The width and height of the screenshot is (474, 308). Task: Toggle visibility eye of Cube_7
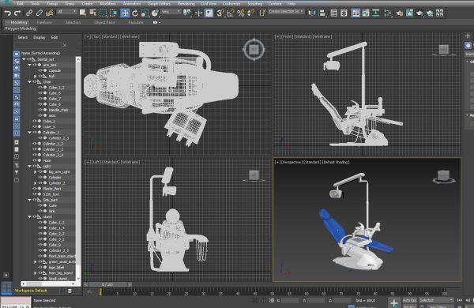(40, 99)
